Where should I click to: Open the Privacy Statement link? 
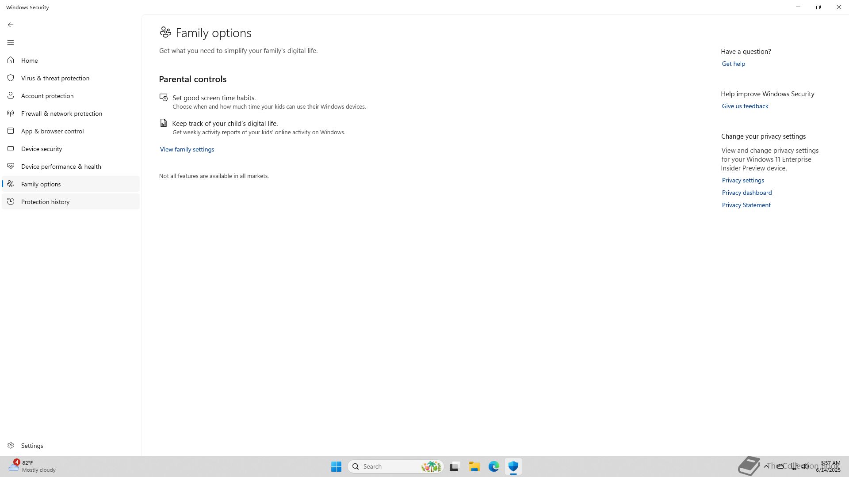click(x=746, y=205)
